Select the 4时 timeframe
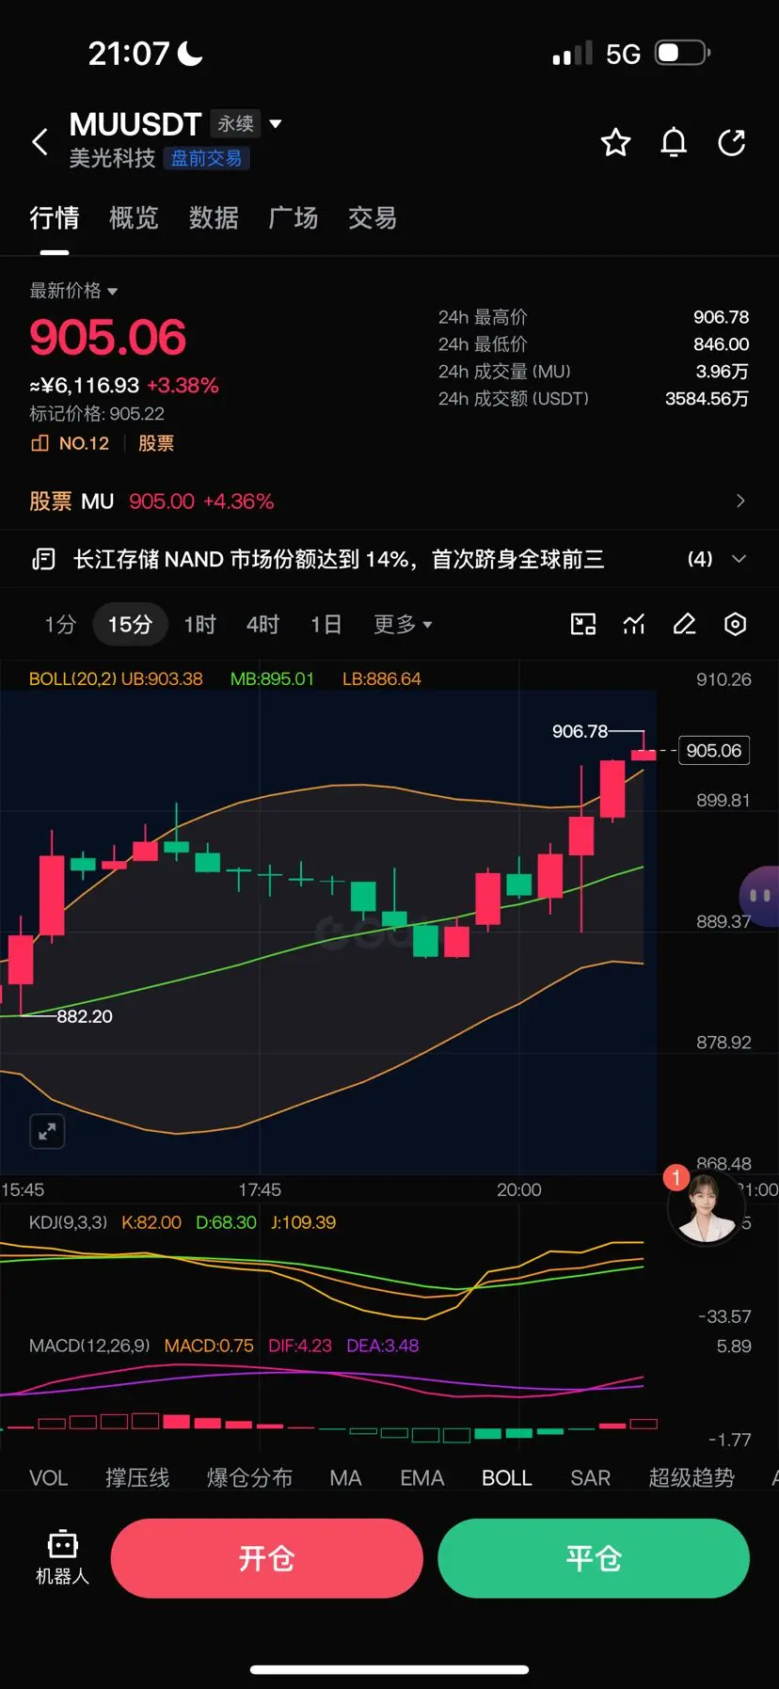This screenshot has height=1689, width=779. tap(262, 624)
